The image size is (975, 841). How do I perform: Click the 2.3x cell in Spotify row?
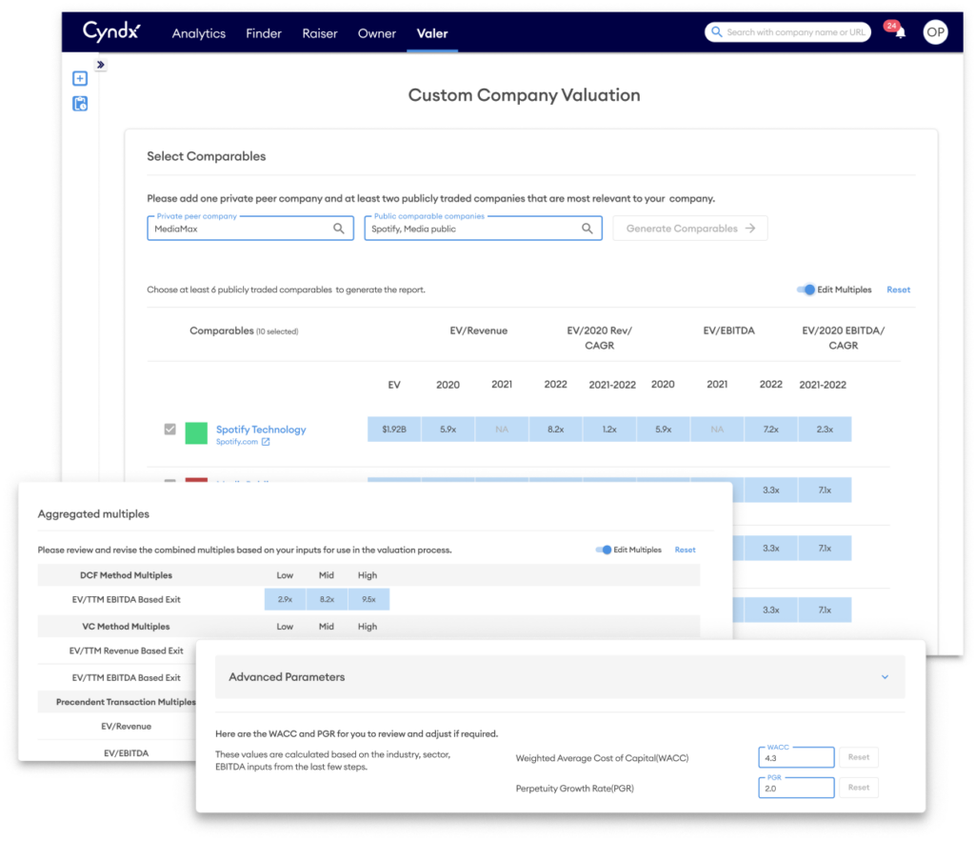point(825,430)
